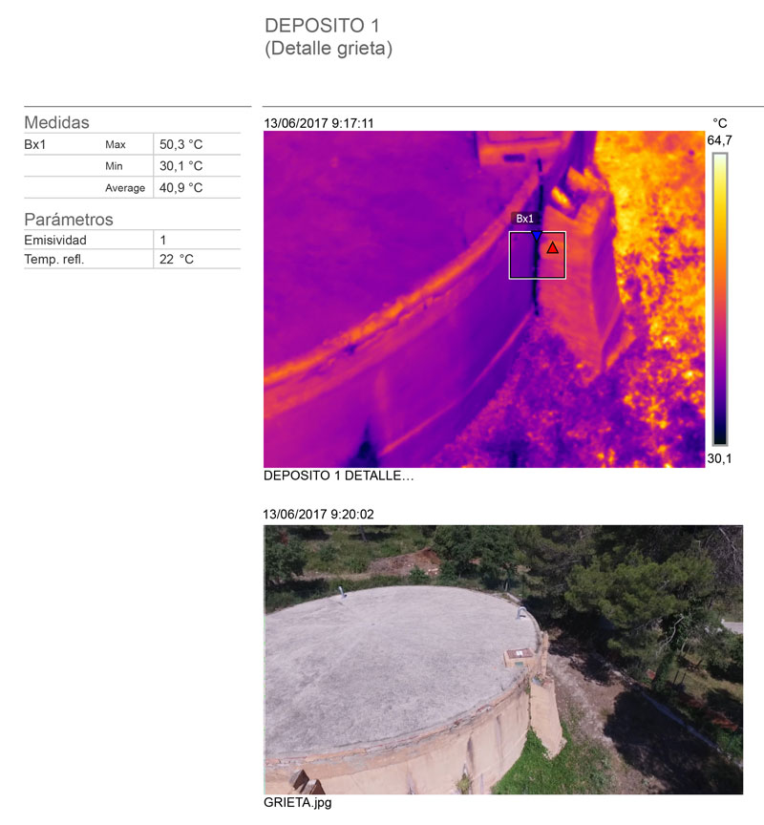Select the Emisividad parameter label
Image resolution: width=764 pixels, height=825 pixels.
[x=55, y=240]
